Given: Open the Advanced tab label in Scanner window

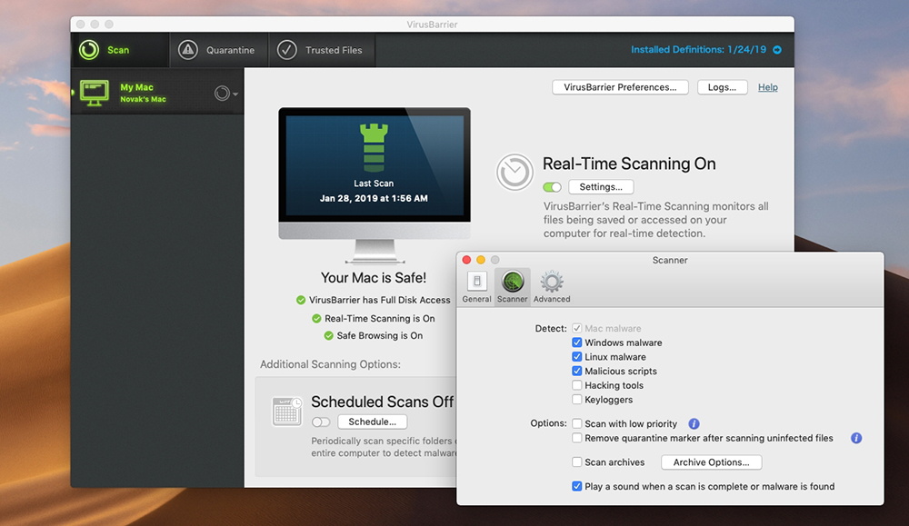Looking at the screenshot, I should coord(552,299).
